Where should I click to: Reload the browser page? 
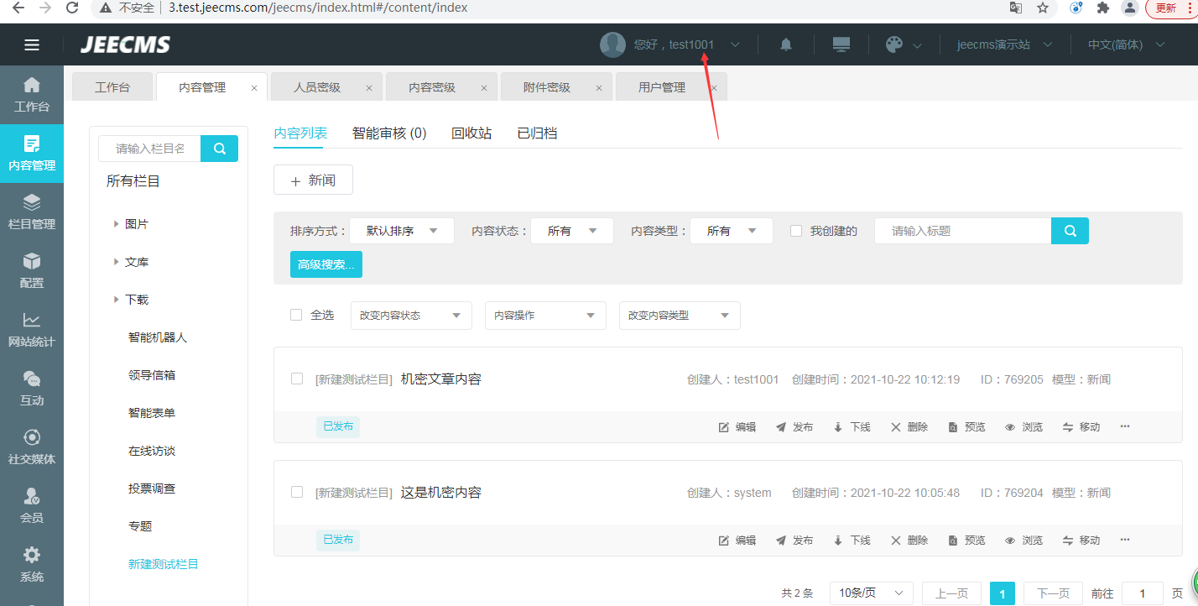coord(72,8)
